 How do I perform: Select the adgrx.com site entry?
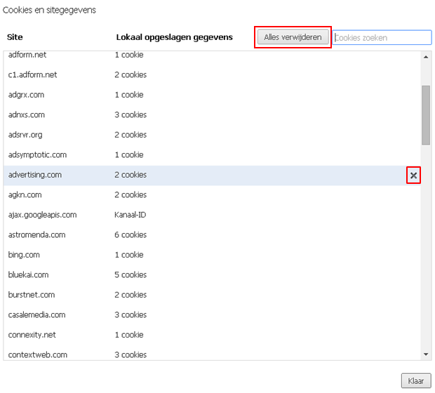tap(26, 95)
